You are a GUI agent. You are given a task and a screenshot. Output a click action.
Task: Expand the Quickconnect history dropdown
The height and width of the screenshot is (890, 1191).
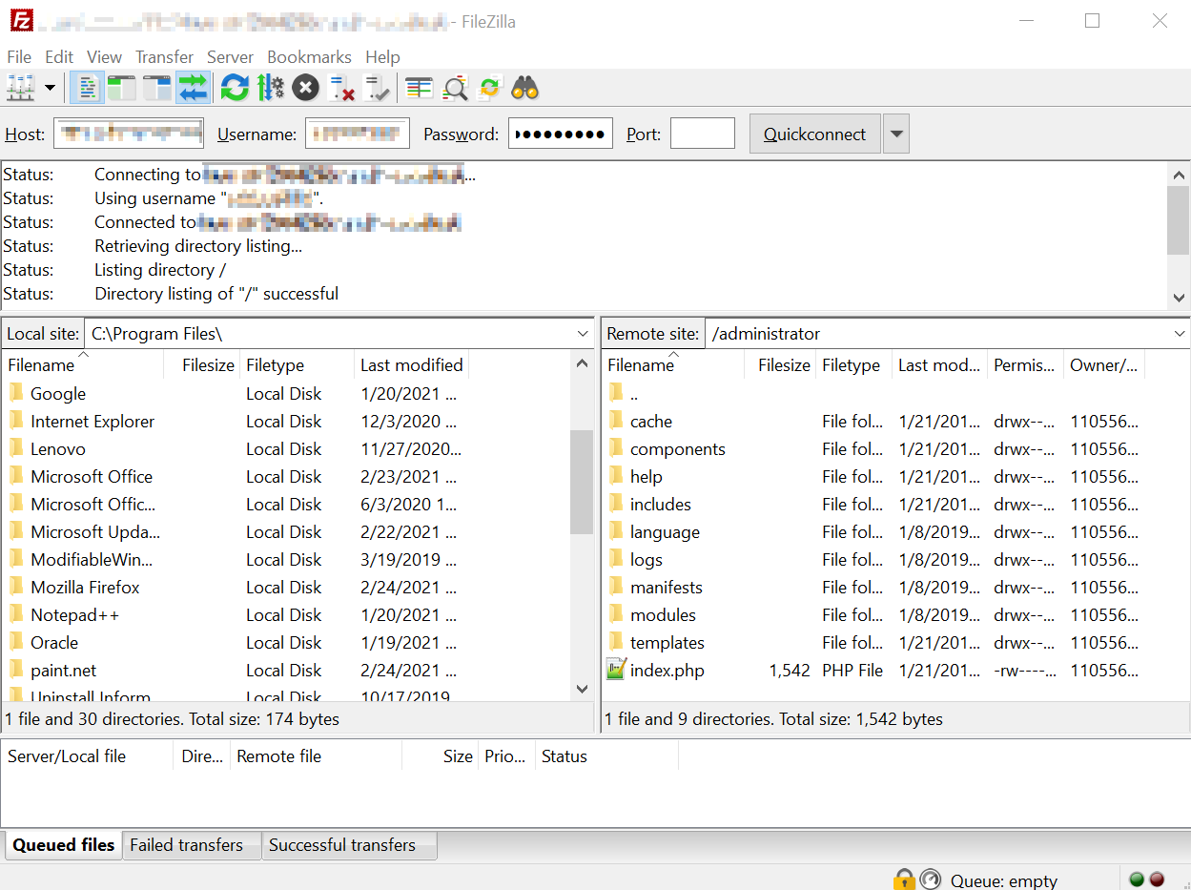[896, 135]
